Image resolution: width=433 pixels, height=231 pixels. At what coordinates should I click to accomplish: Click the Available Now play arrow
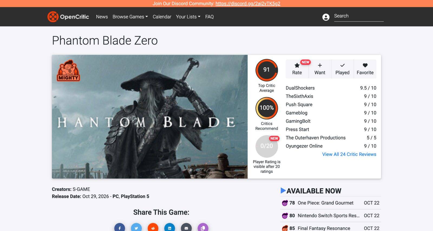pyautogui.click(x=283, y=190)
